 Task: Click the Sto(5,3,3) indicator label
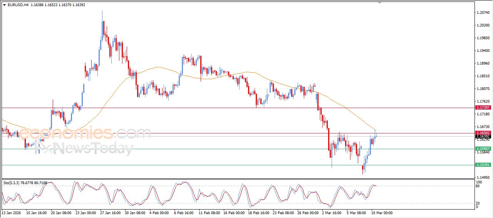click(x=14, y=183)
